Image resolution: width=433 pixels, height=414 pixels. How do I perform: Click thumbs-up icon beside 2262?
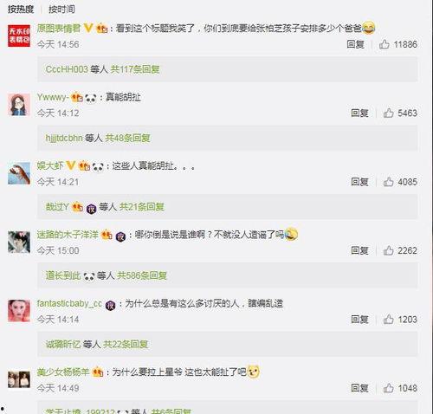pos(389,250)
